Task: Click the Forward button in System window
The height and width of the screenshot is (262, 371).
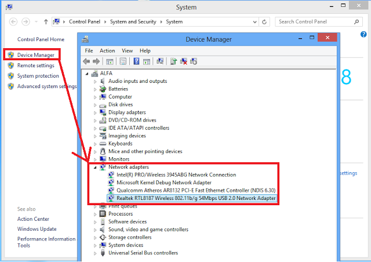Action: [26, 22]
